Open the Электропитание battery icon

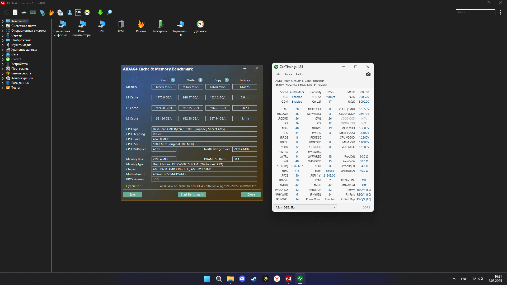coord(161,27)
